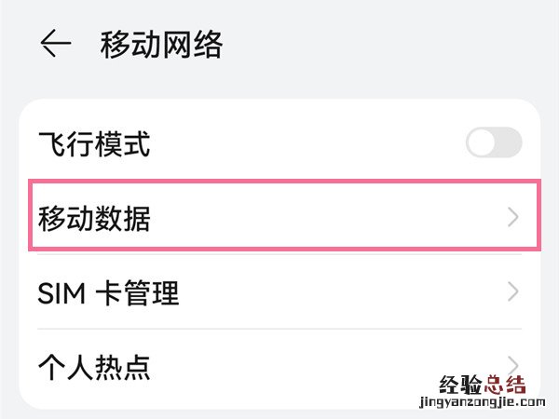
Task: Open 个人热点 using its chevron arrow
Action: coord(513,363)
